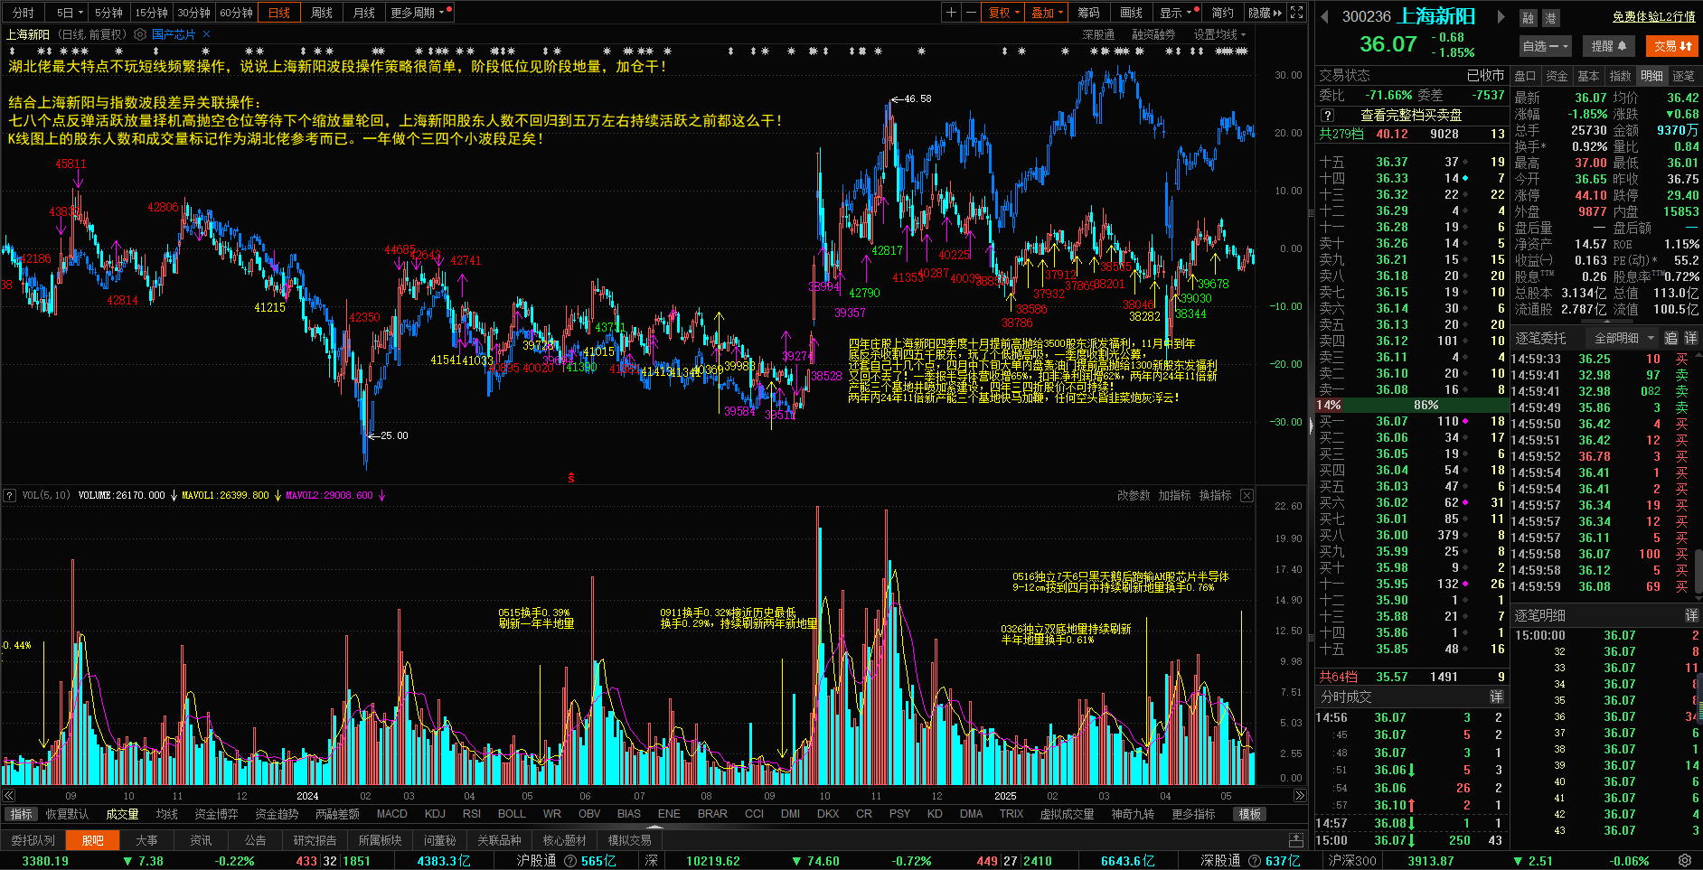Set a price alert with 提醒 bell button
Viewport: 1703px width, 870px height.
pyautogui.click(x=1609, y=46)
